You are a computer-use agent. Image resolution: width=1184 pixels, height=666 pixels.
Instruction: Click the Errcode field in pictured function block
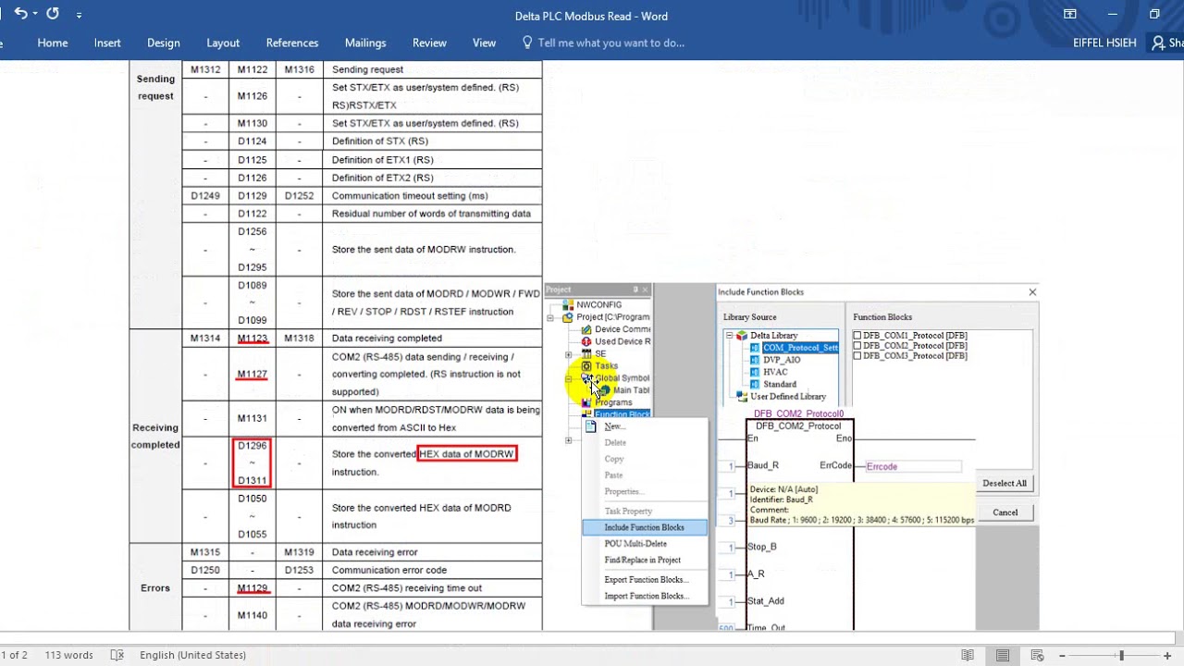tap(913, 466)
